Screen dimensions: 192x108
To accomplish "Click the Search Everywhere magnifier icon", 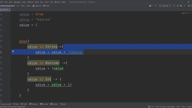I will coord(189,6).
